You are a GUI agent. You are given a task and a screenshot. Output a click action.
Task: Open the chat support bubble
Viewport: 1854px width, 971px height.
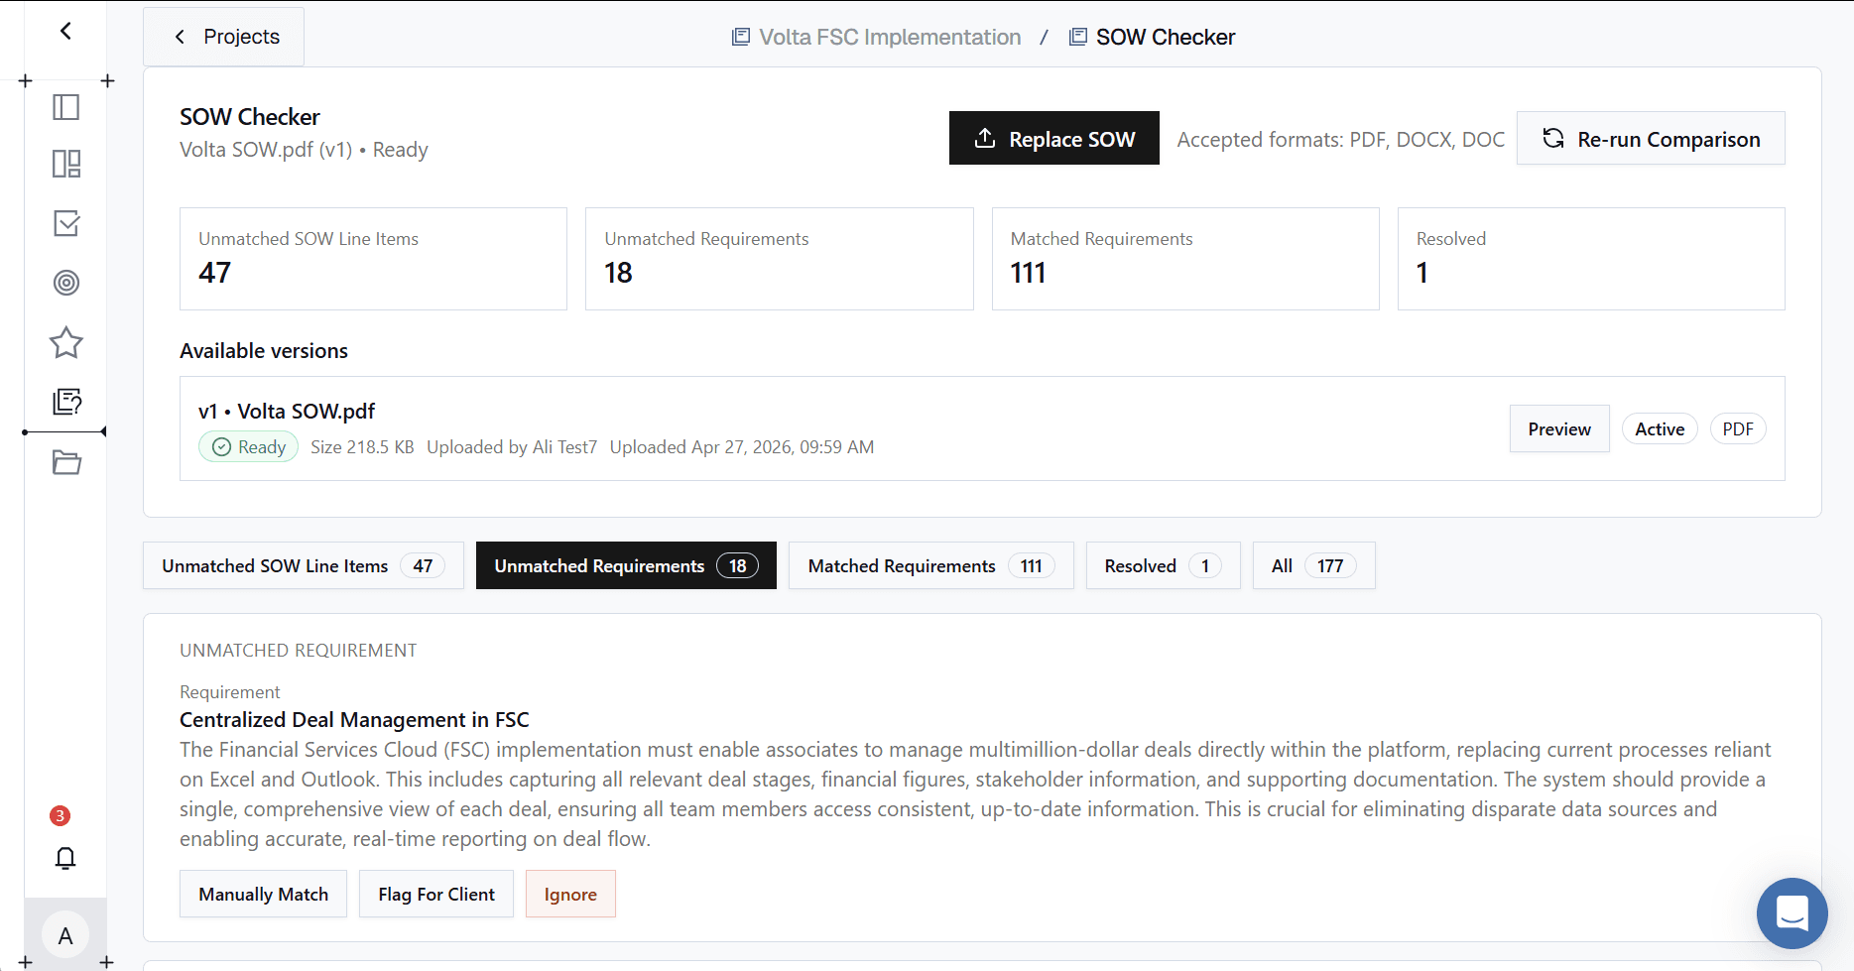point(1792,912)
